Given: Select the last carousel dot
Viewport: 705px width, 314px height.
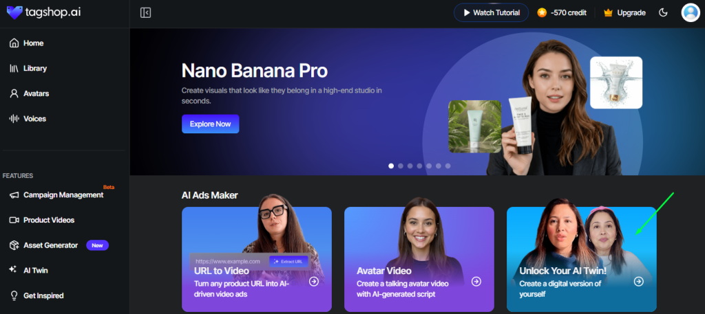Looking at the screenshot, I should 448,166.
